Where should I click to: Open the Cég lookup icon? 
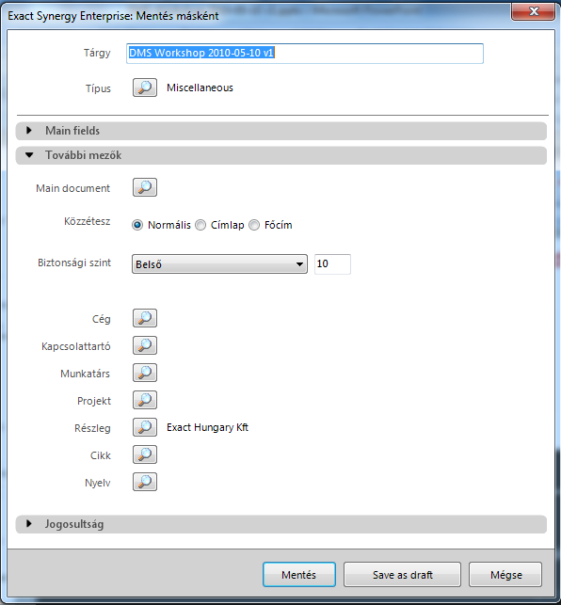point(145,318)
